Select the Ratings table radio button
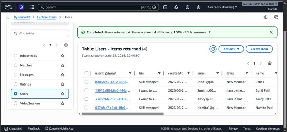Viewport: 287px width, 132px height. tap(16, 84)
